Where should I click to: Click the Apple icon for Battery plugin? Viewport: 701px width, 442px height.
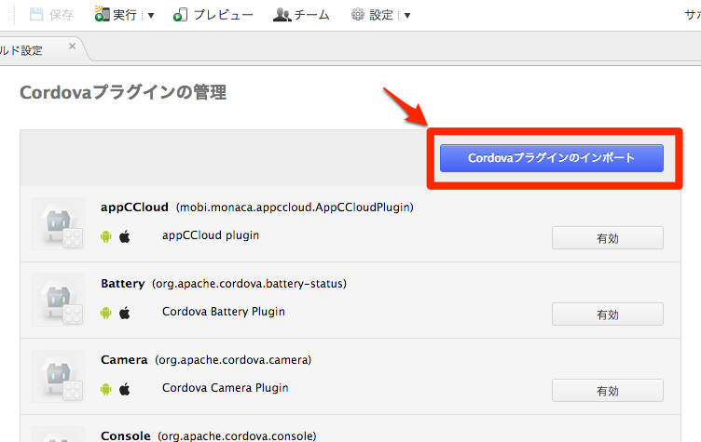[x=125, y=313]
